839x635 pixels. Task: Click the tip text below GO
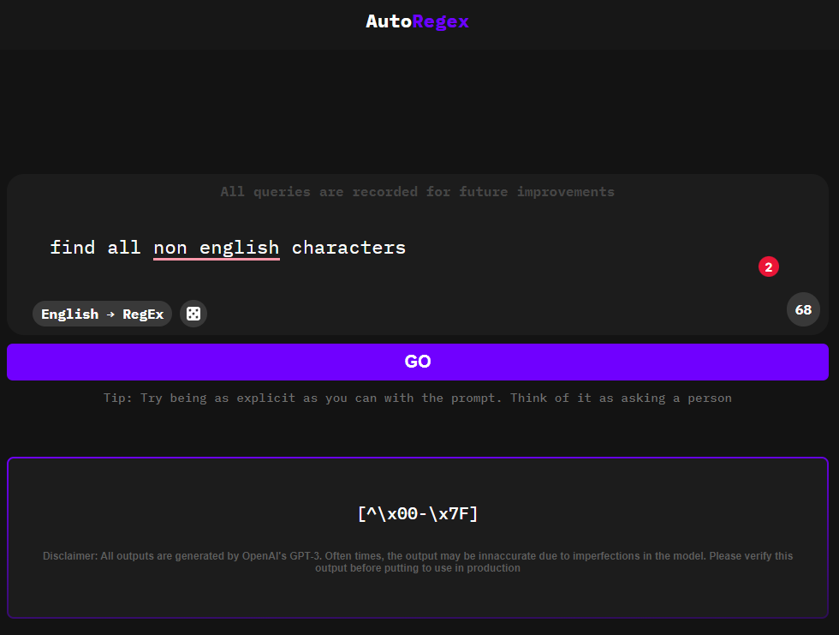point(418,398)
